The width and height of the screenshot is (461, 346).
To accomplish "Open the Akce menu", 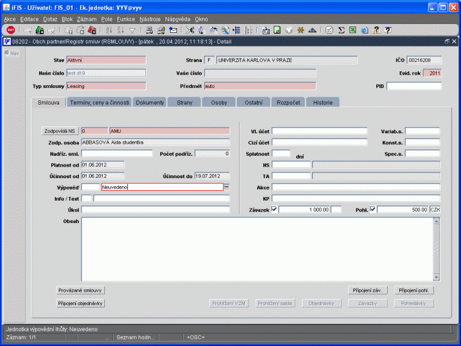I will point(10,19).
